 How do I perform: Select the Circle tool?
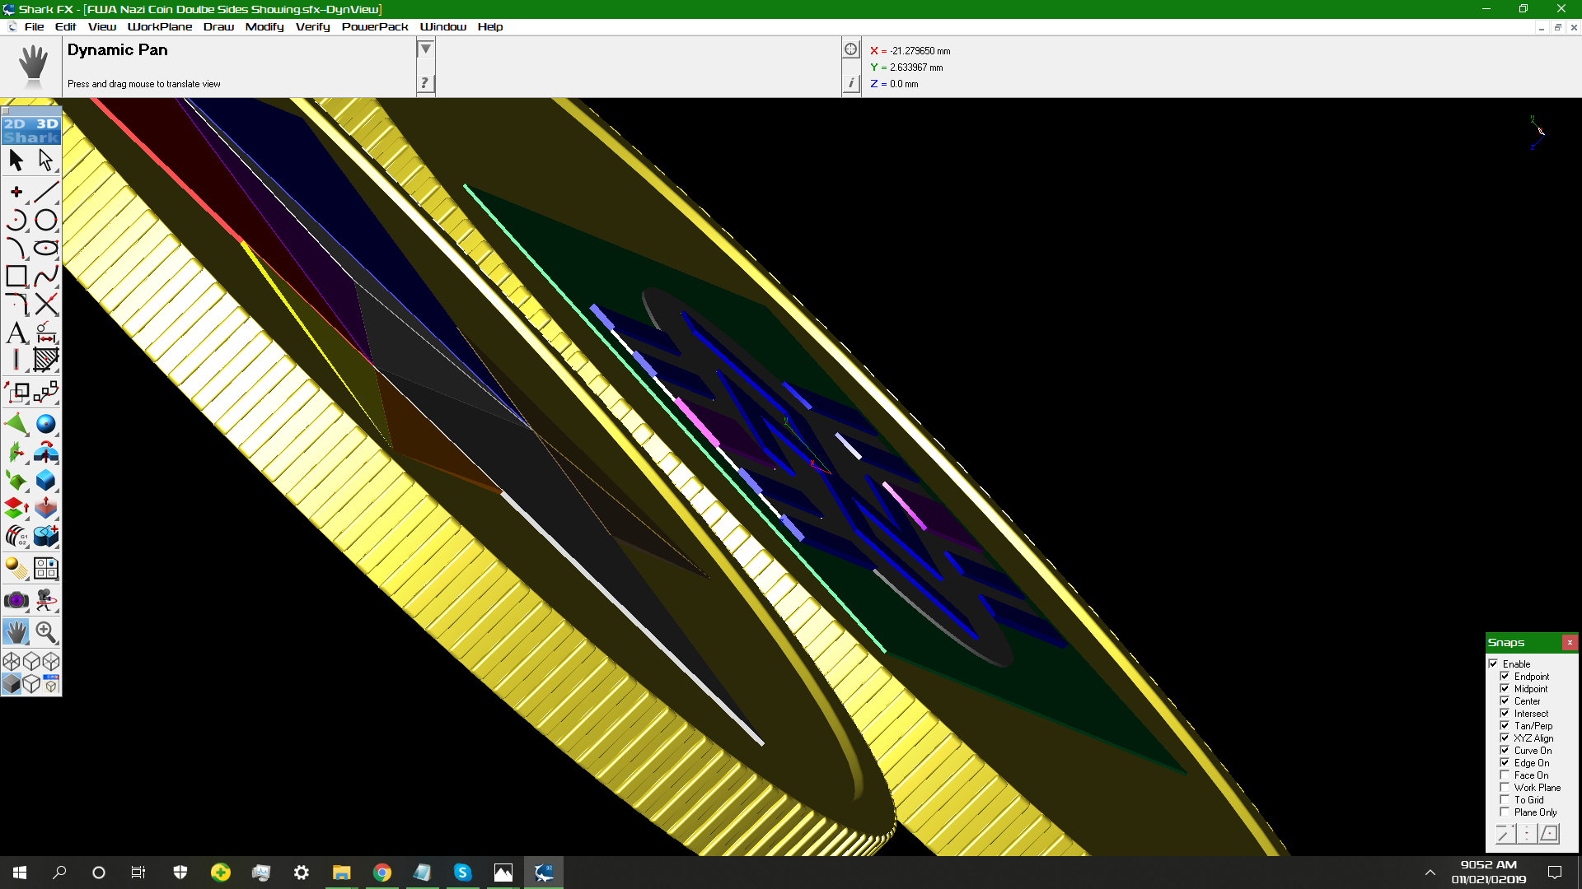click(46, 220)
